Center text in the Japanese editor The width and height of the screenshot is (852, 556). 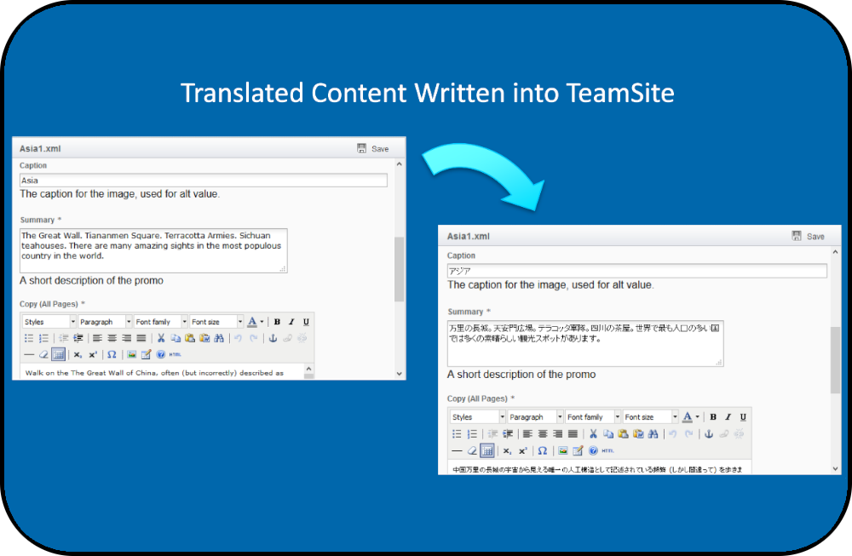[543, 434]
